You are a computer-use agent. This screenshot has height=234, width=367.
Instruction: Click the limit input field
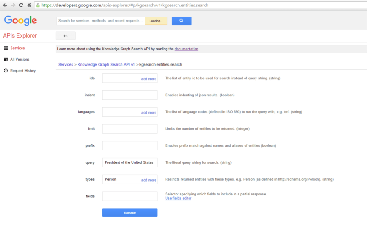click(130, 128)
